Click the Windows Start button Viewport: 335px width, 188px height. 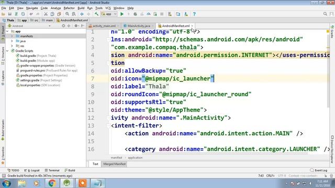coord(6,183)
